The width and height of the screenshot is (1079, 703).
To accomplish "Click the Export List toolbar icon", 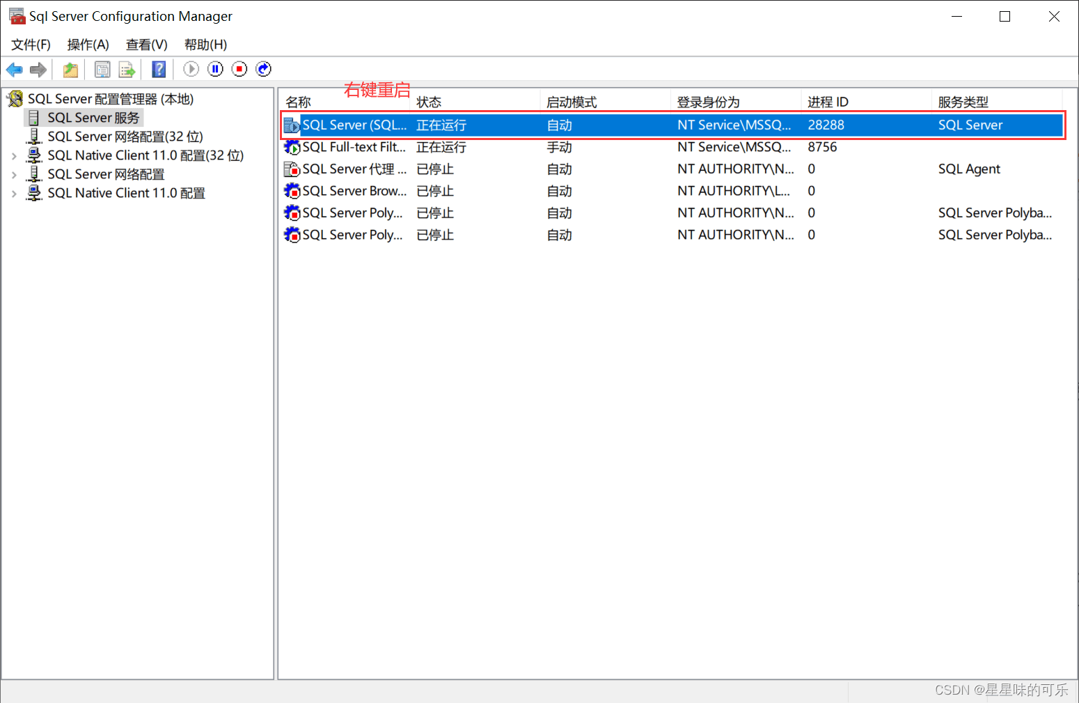I will [127, 70].
